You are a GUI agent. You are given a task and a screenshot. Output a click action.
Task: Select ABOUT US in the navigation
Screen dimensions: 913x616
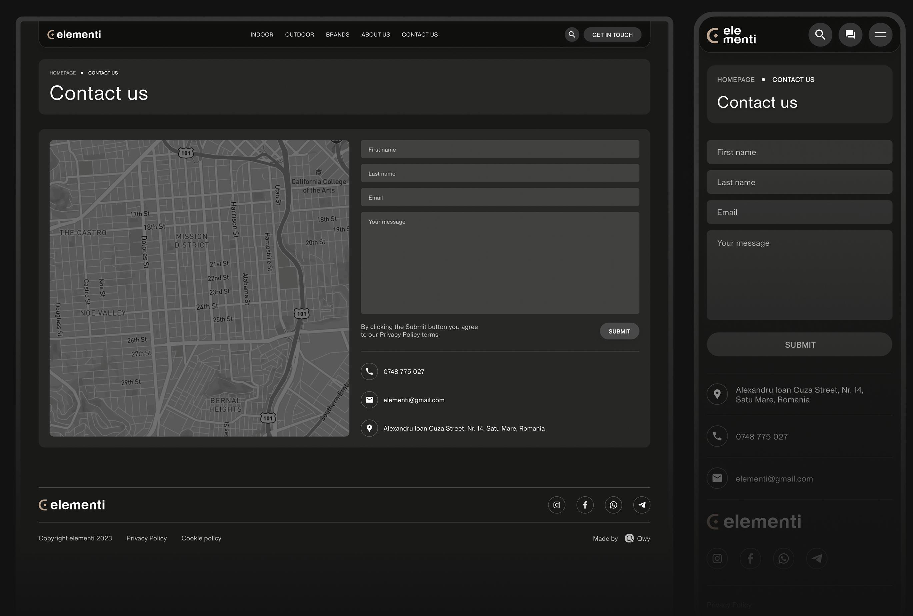coord(375,35)
